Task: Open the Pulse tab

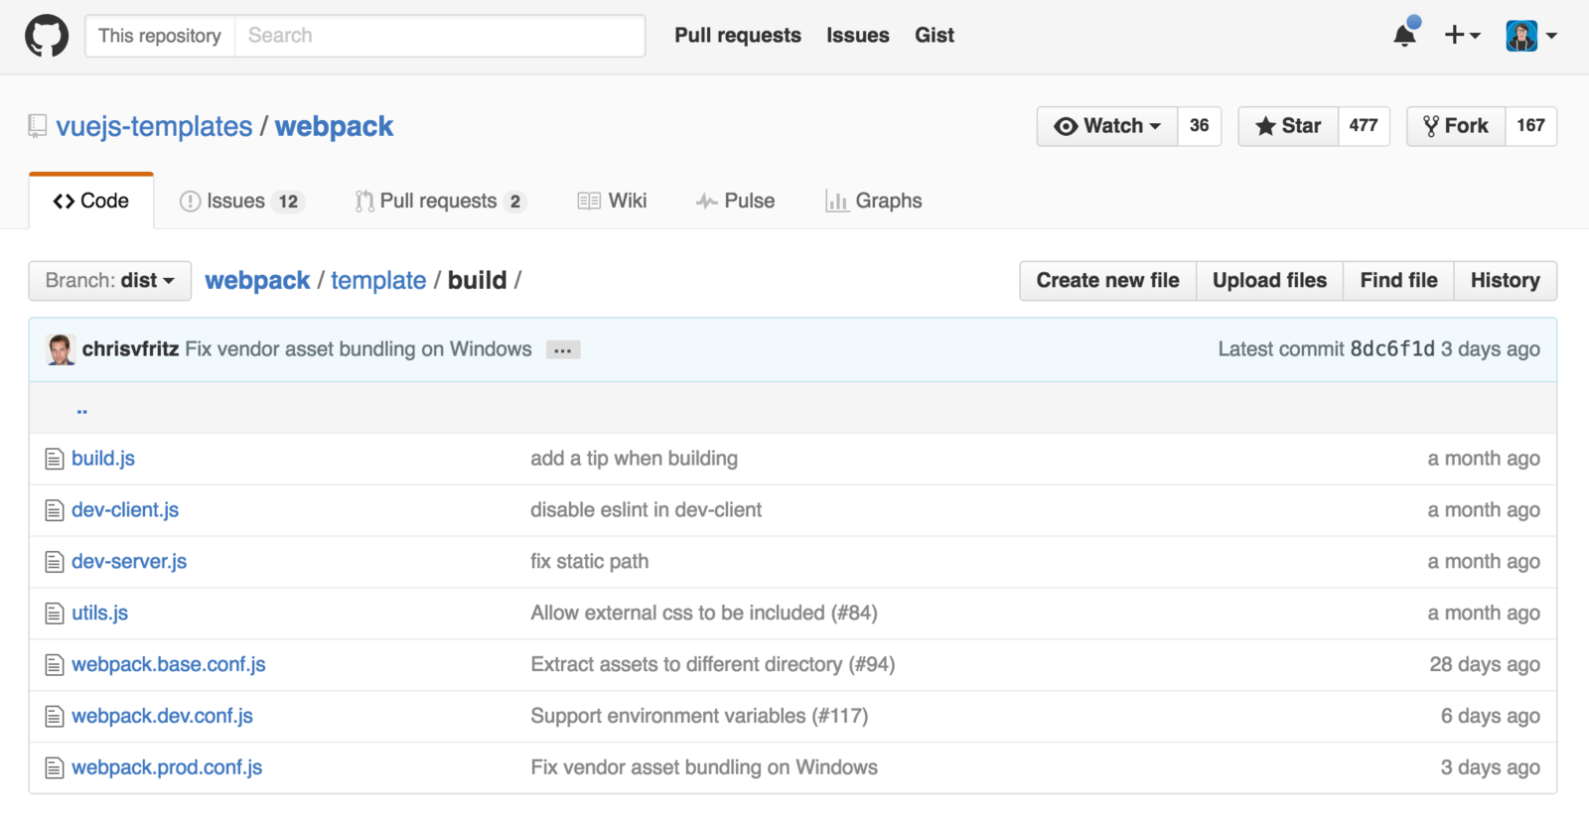Action: pos(735,202)
